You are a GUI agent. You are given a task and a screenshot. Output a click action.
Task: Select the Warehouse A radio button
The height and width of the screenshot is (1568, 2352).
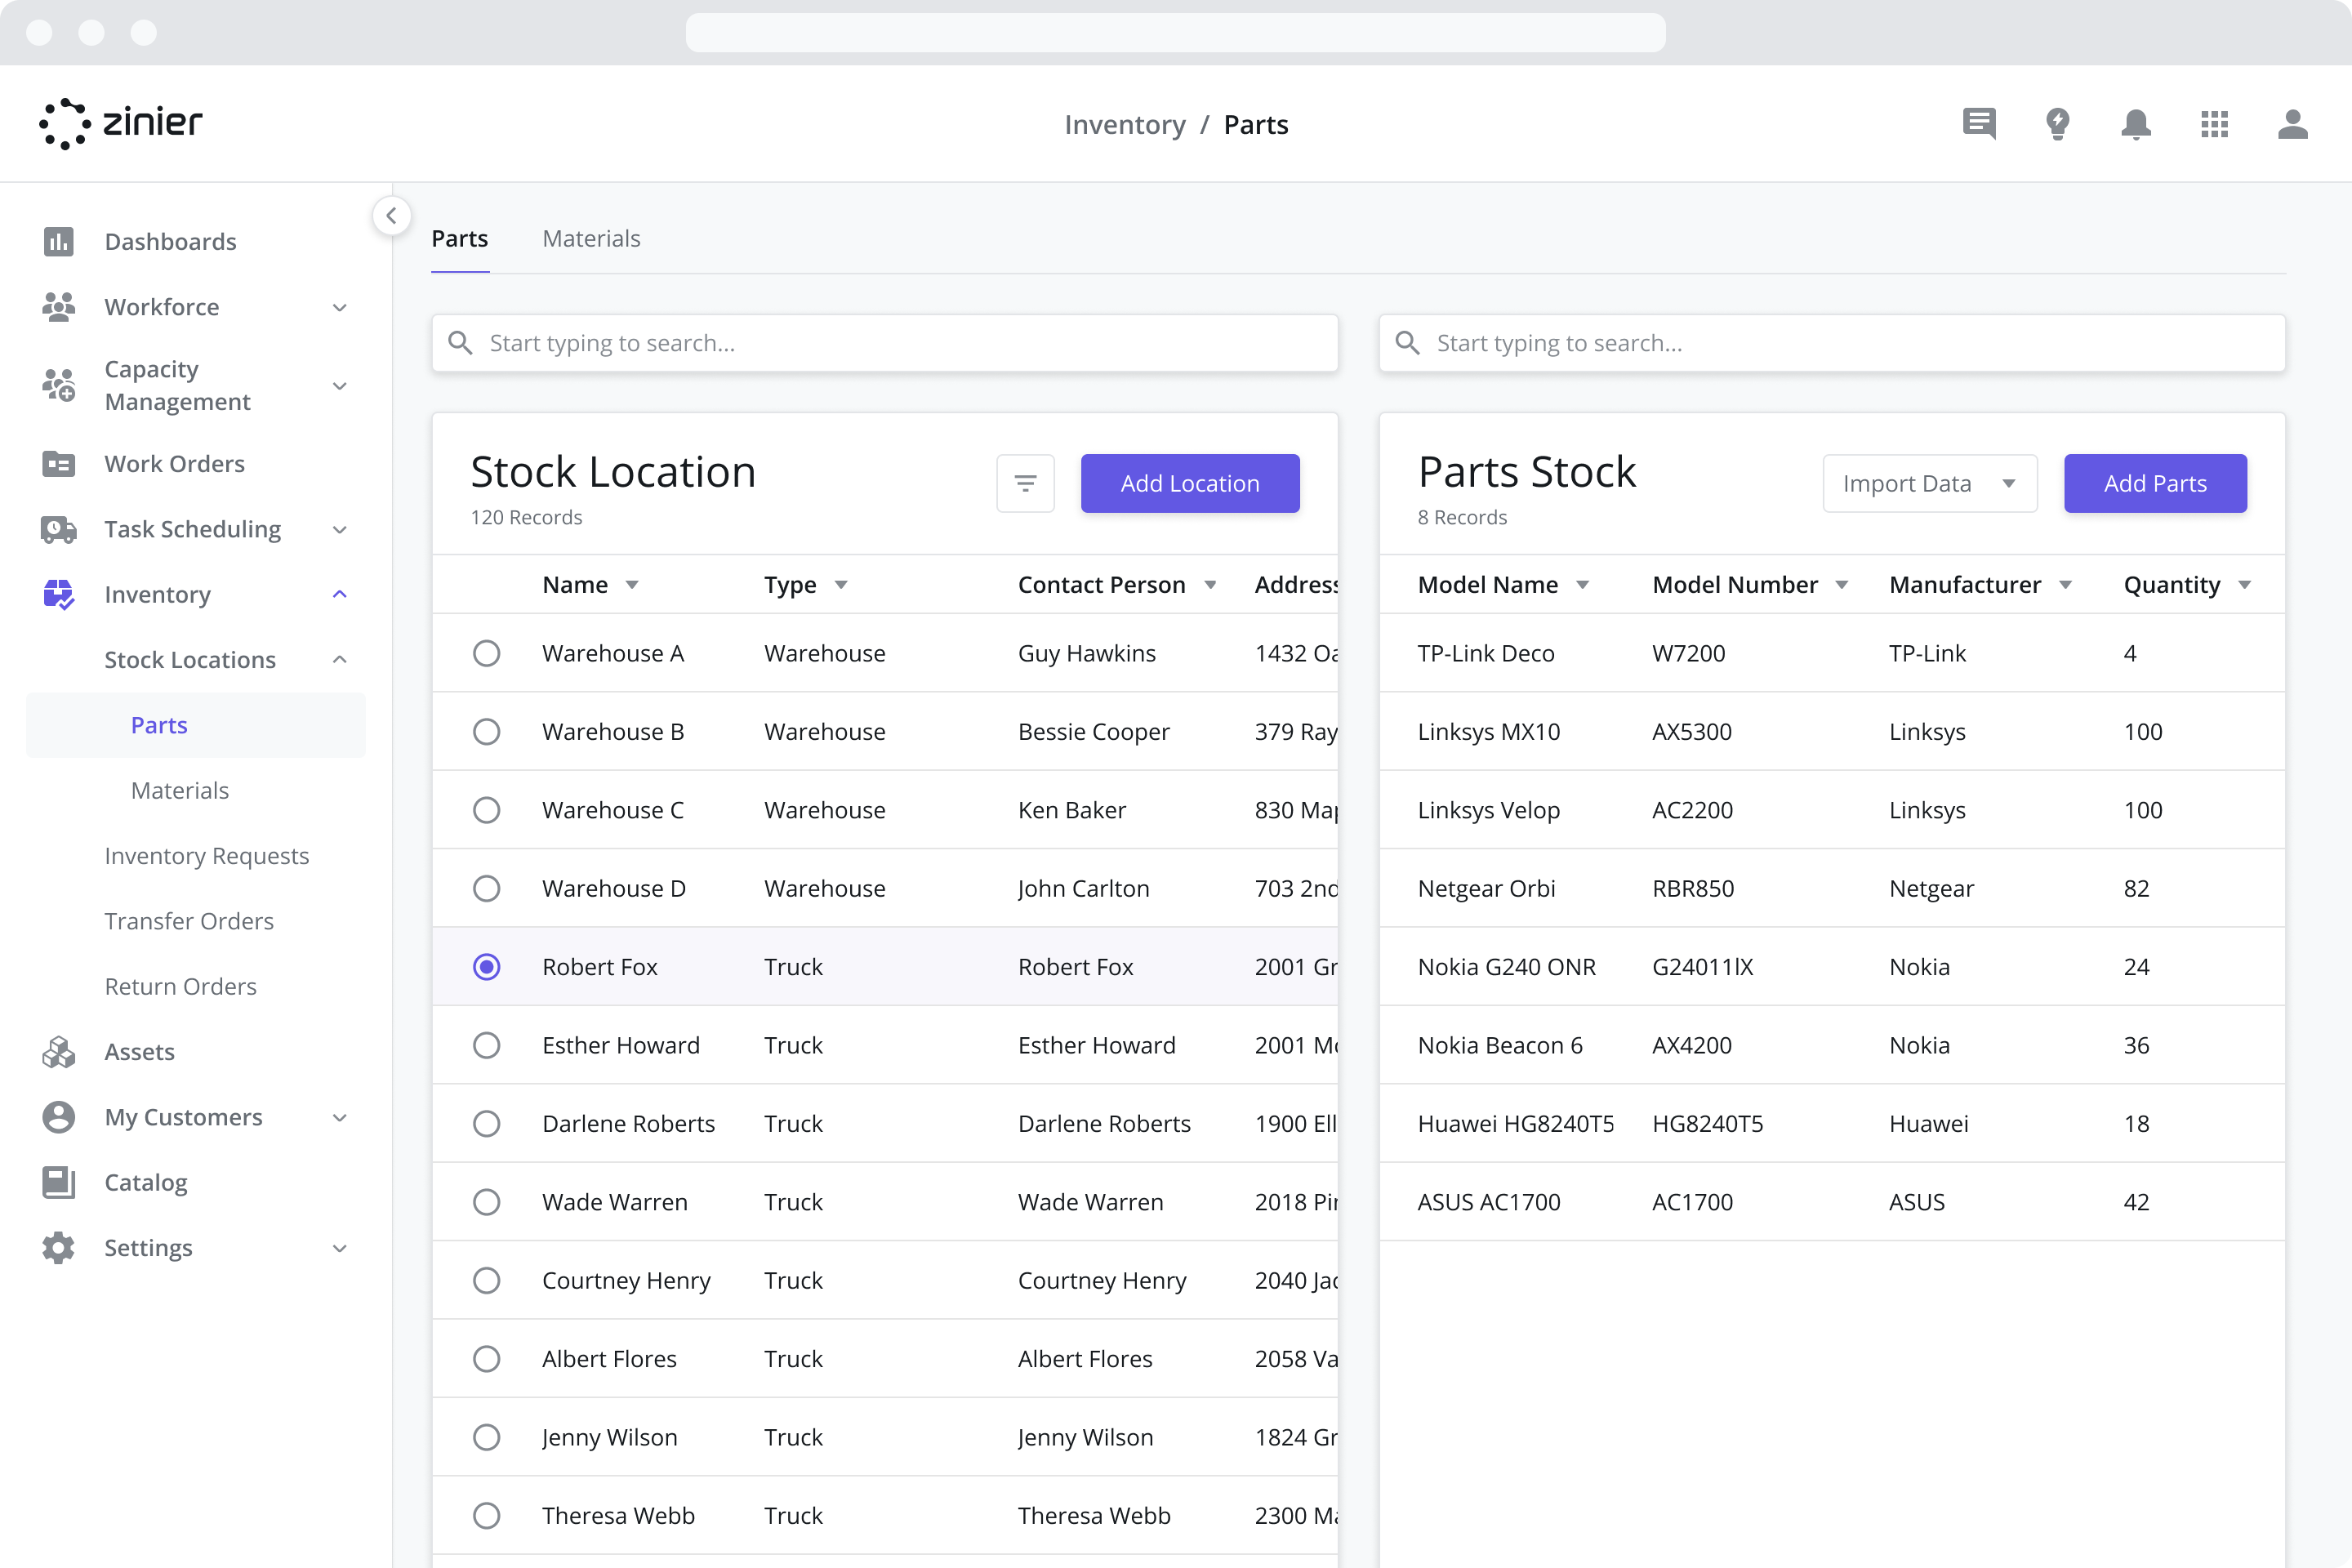[487, 653]
